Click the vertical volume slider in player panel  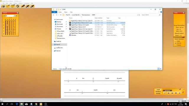183,92
